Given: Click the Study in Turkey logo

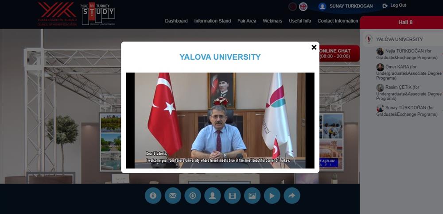Looking at the screenshot, I should point(98,14).
